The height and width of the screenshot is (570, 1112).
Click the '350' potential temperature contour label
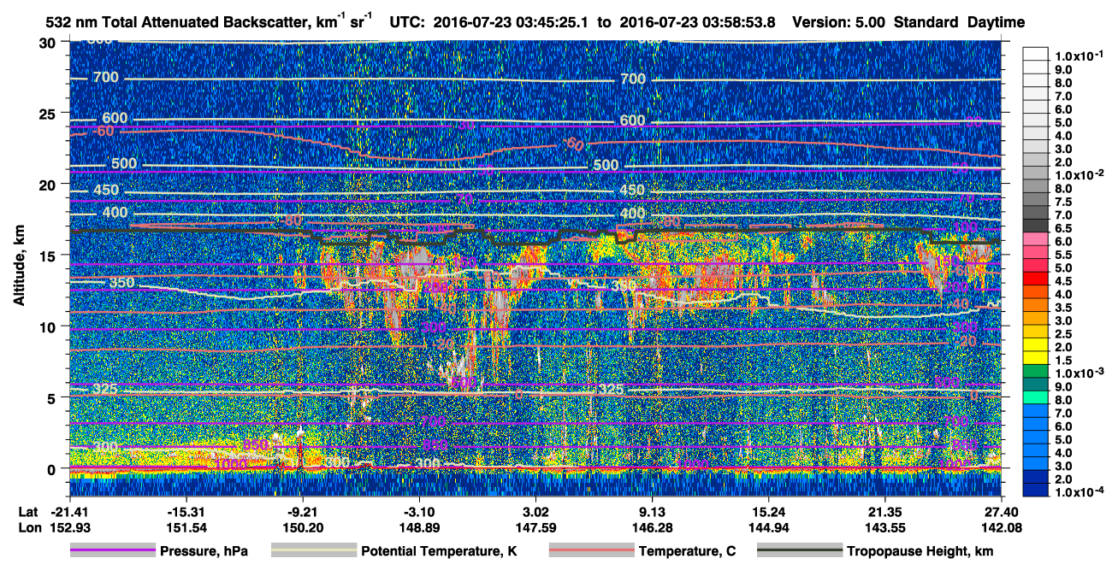click(x=121, y=283)
